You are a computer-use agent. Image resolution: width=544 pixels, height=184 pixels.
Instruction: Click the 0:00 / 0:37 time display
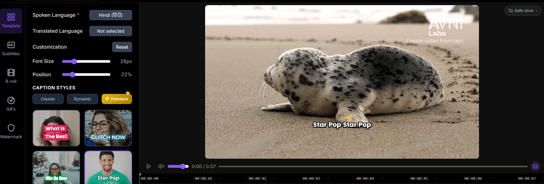click(x=204, y=166)
